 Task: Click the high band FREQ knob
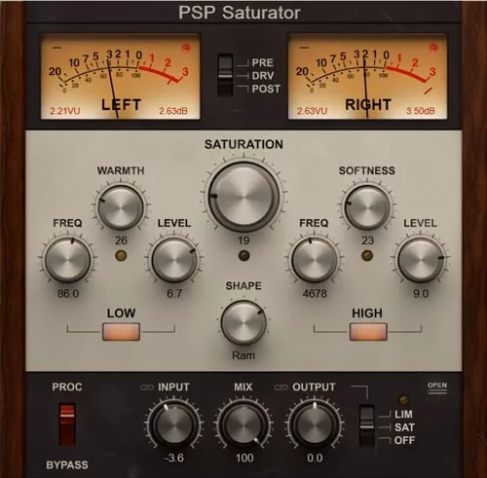[x=314, y=260]
